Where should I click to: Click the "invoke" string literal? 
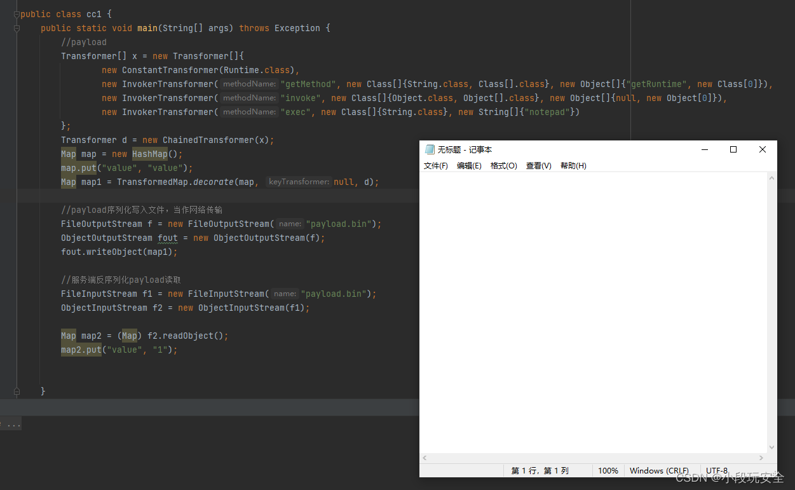[x=300, y=98]
